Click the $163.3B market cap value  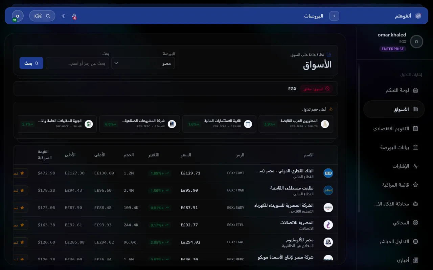[46, 225]
